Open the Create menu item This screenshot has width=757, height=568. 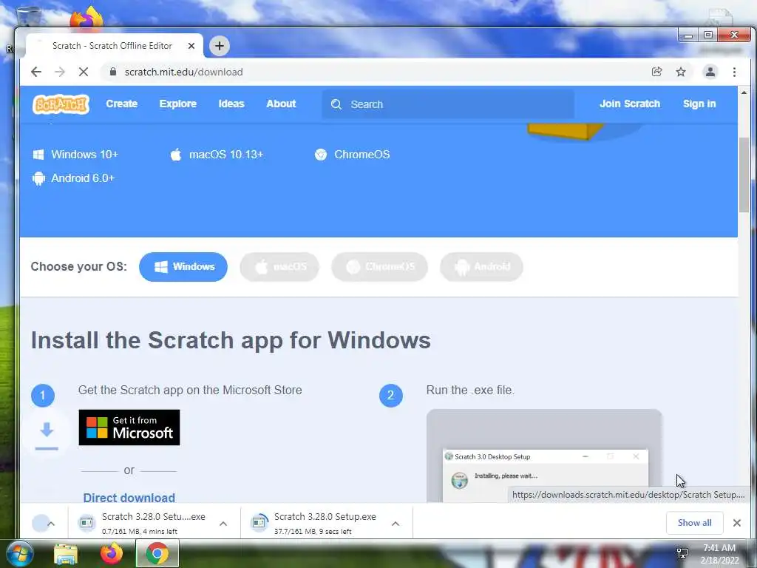point(122,104)
